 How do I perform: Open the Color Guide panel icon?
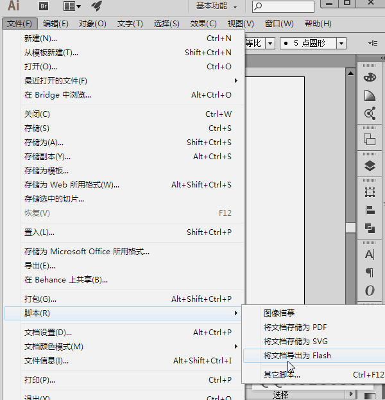click(x=370, y=96)
